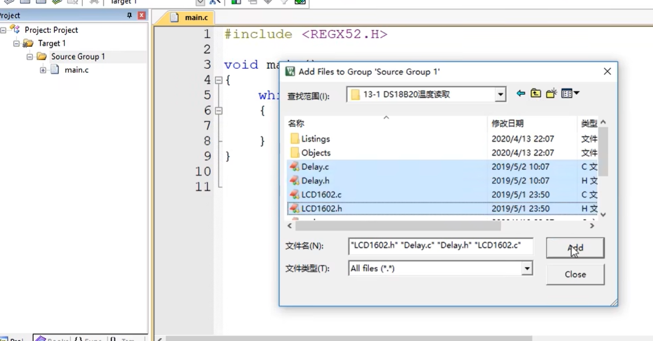Select main.c in the project tree

[x=76, y=70]
